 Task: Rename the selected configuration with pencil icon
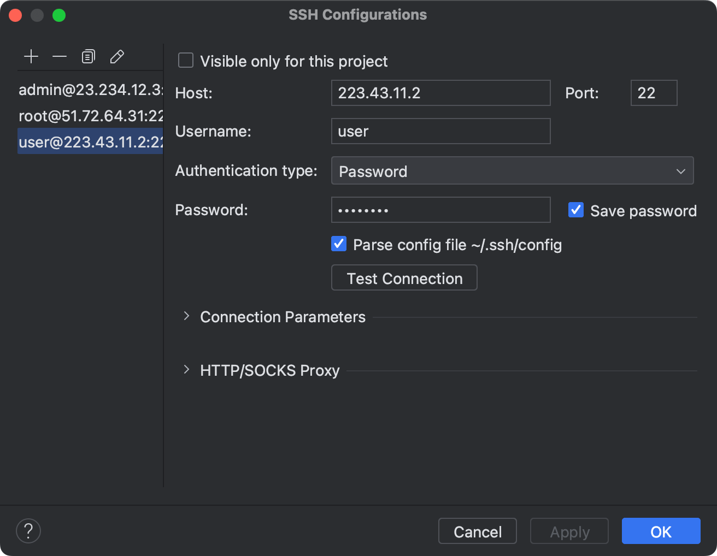pyautogui.click(x=117, y=56)
